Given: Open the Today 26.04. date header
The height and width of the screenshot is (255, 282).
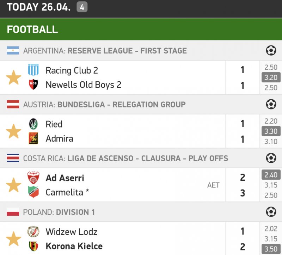Looking at the screenshot, I should 39,7.
